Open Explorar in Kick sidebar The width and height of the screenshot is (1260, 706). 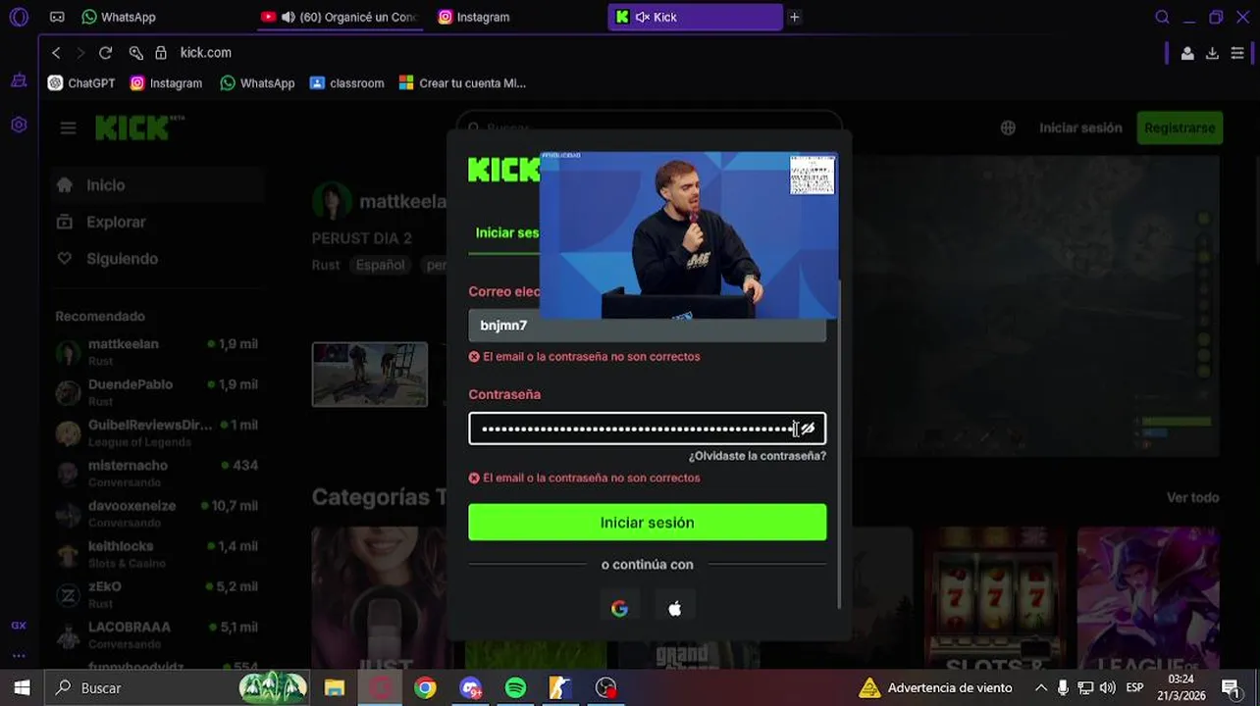[x=157, y=222]
